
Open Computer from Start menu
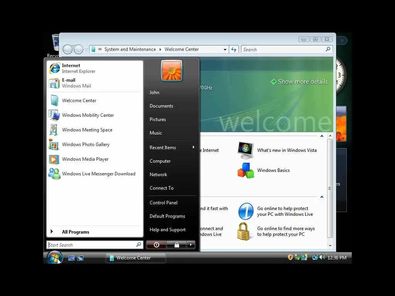click(x=160, y=161)
